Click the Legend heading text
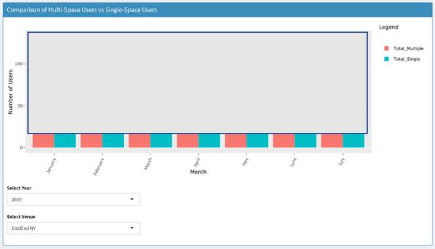Image resolution: width=435 pixels, height=249 pixels. tap(389, 27)
